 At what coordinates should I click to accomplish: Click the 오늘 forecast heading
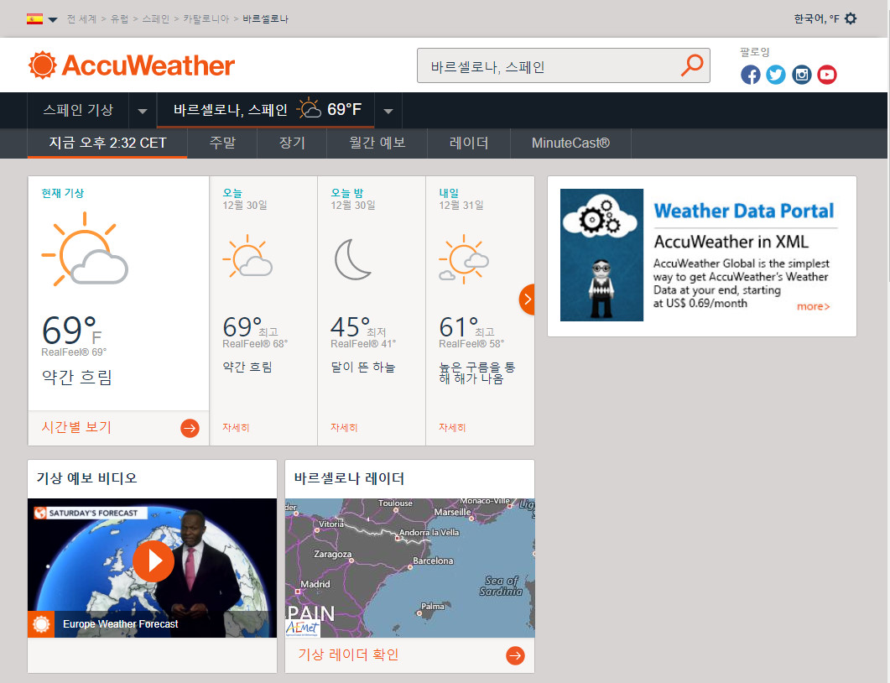pyautogui.click(x=232, y=193)
